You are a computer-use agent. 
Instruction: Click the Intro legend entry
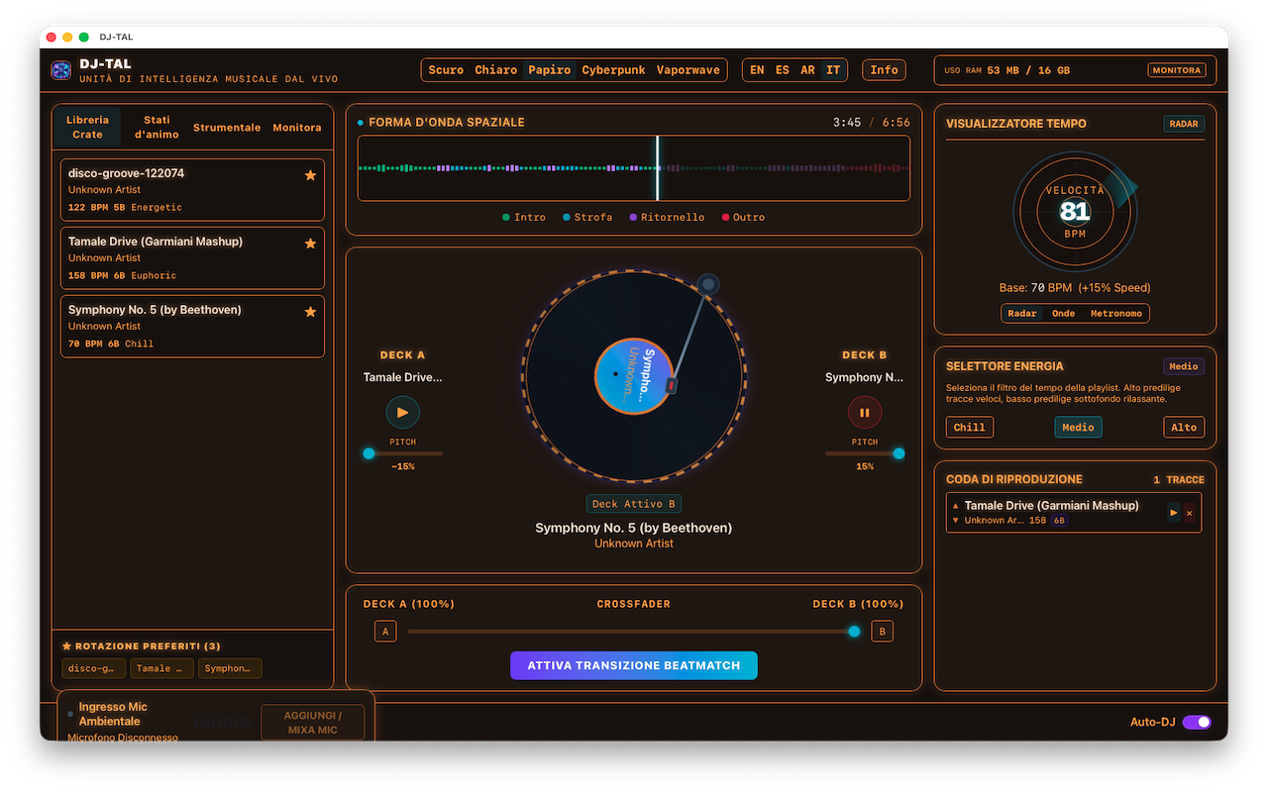(x=523, y=217)
